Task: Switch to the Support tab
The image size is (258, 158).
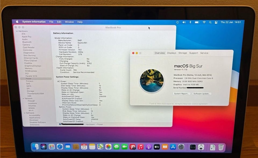Action: [193, 53]
